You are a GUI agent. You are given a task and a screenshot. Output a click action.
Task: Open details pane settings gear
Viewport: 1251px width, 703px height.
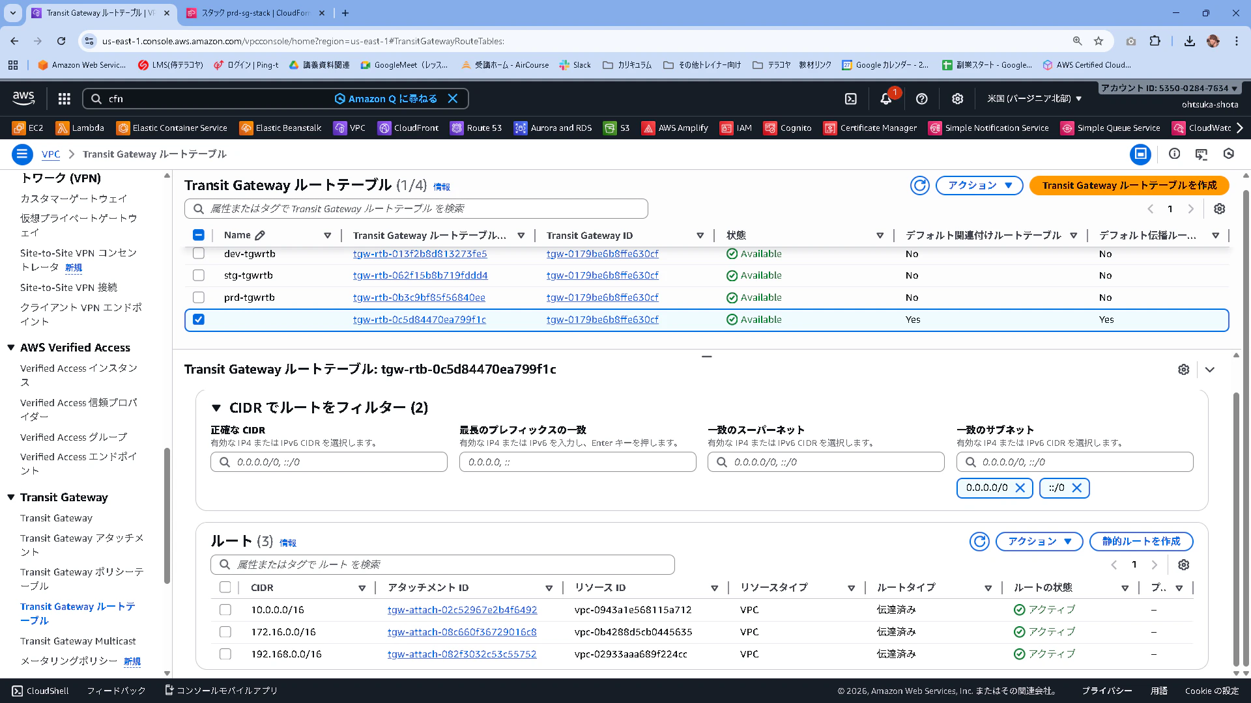tap(1184, 370)
